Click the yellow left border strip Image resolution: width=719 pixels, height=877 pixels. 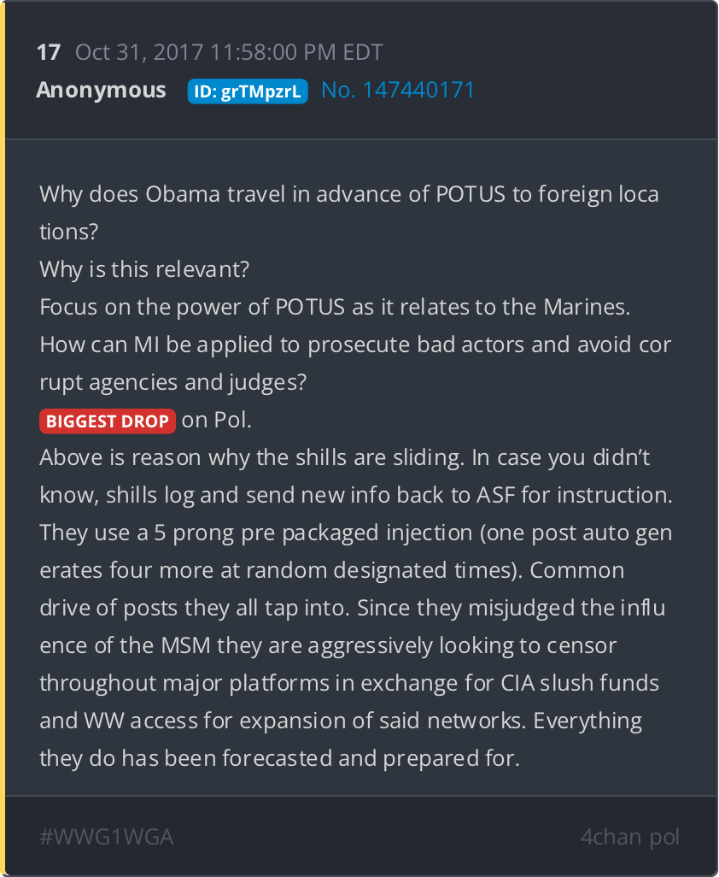click(3, 438)
